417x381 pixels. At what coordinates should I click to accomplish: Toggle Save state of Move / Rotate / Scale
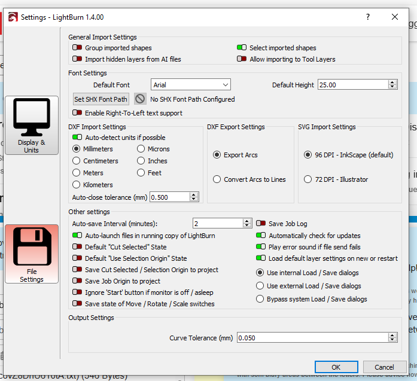tap(77, 304)
